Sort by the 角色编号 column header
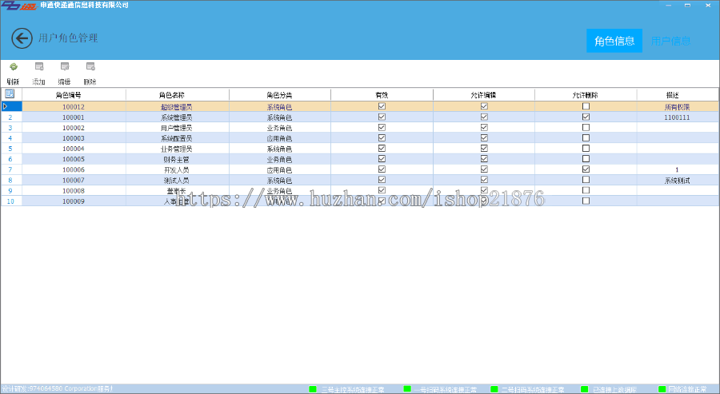The image size is (720, 394). pyautogui.click(x=74, y=95)
